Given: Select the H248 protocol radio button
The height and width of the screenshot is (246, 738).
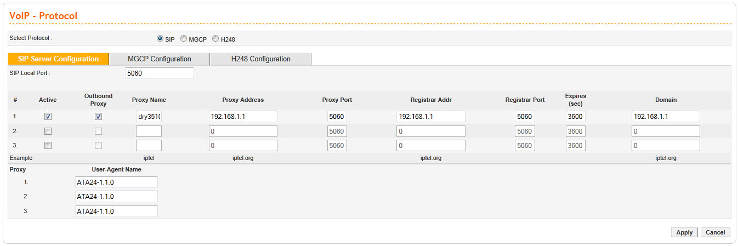Looking at the screenshot, I should [x=215, y=39].
